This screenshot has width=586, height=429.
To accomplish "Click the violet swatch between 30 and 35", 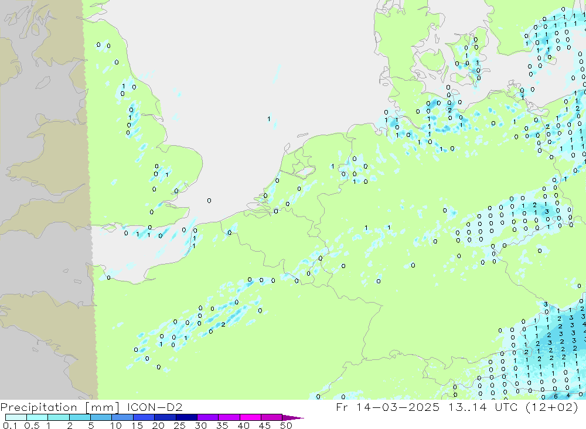I will [x=208, y=417].
